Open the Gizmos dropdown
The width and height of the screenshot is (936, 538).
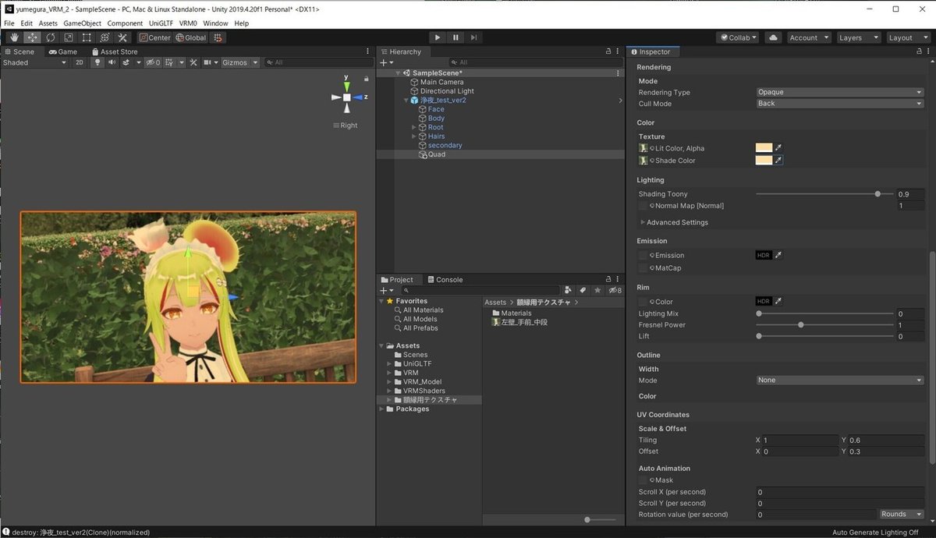[240, 62]
